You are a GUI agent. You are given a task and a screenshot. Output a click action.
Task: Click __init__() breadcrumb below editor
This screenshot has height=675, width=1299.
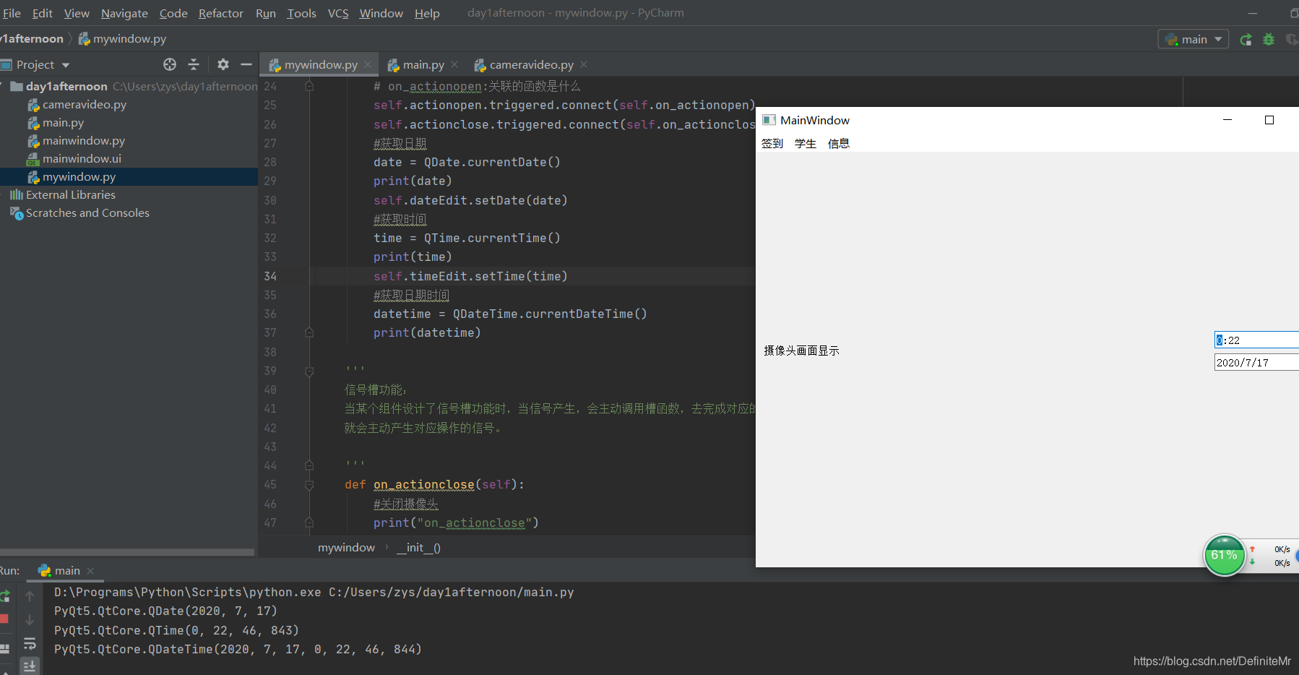click(419, 547)
